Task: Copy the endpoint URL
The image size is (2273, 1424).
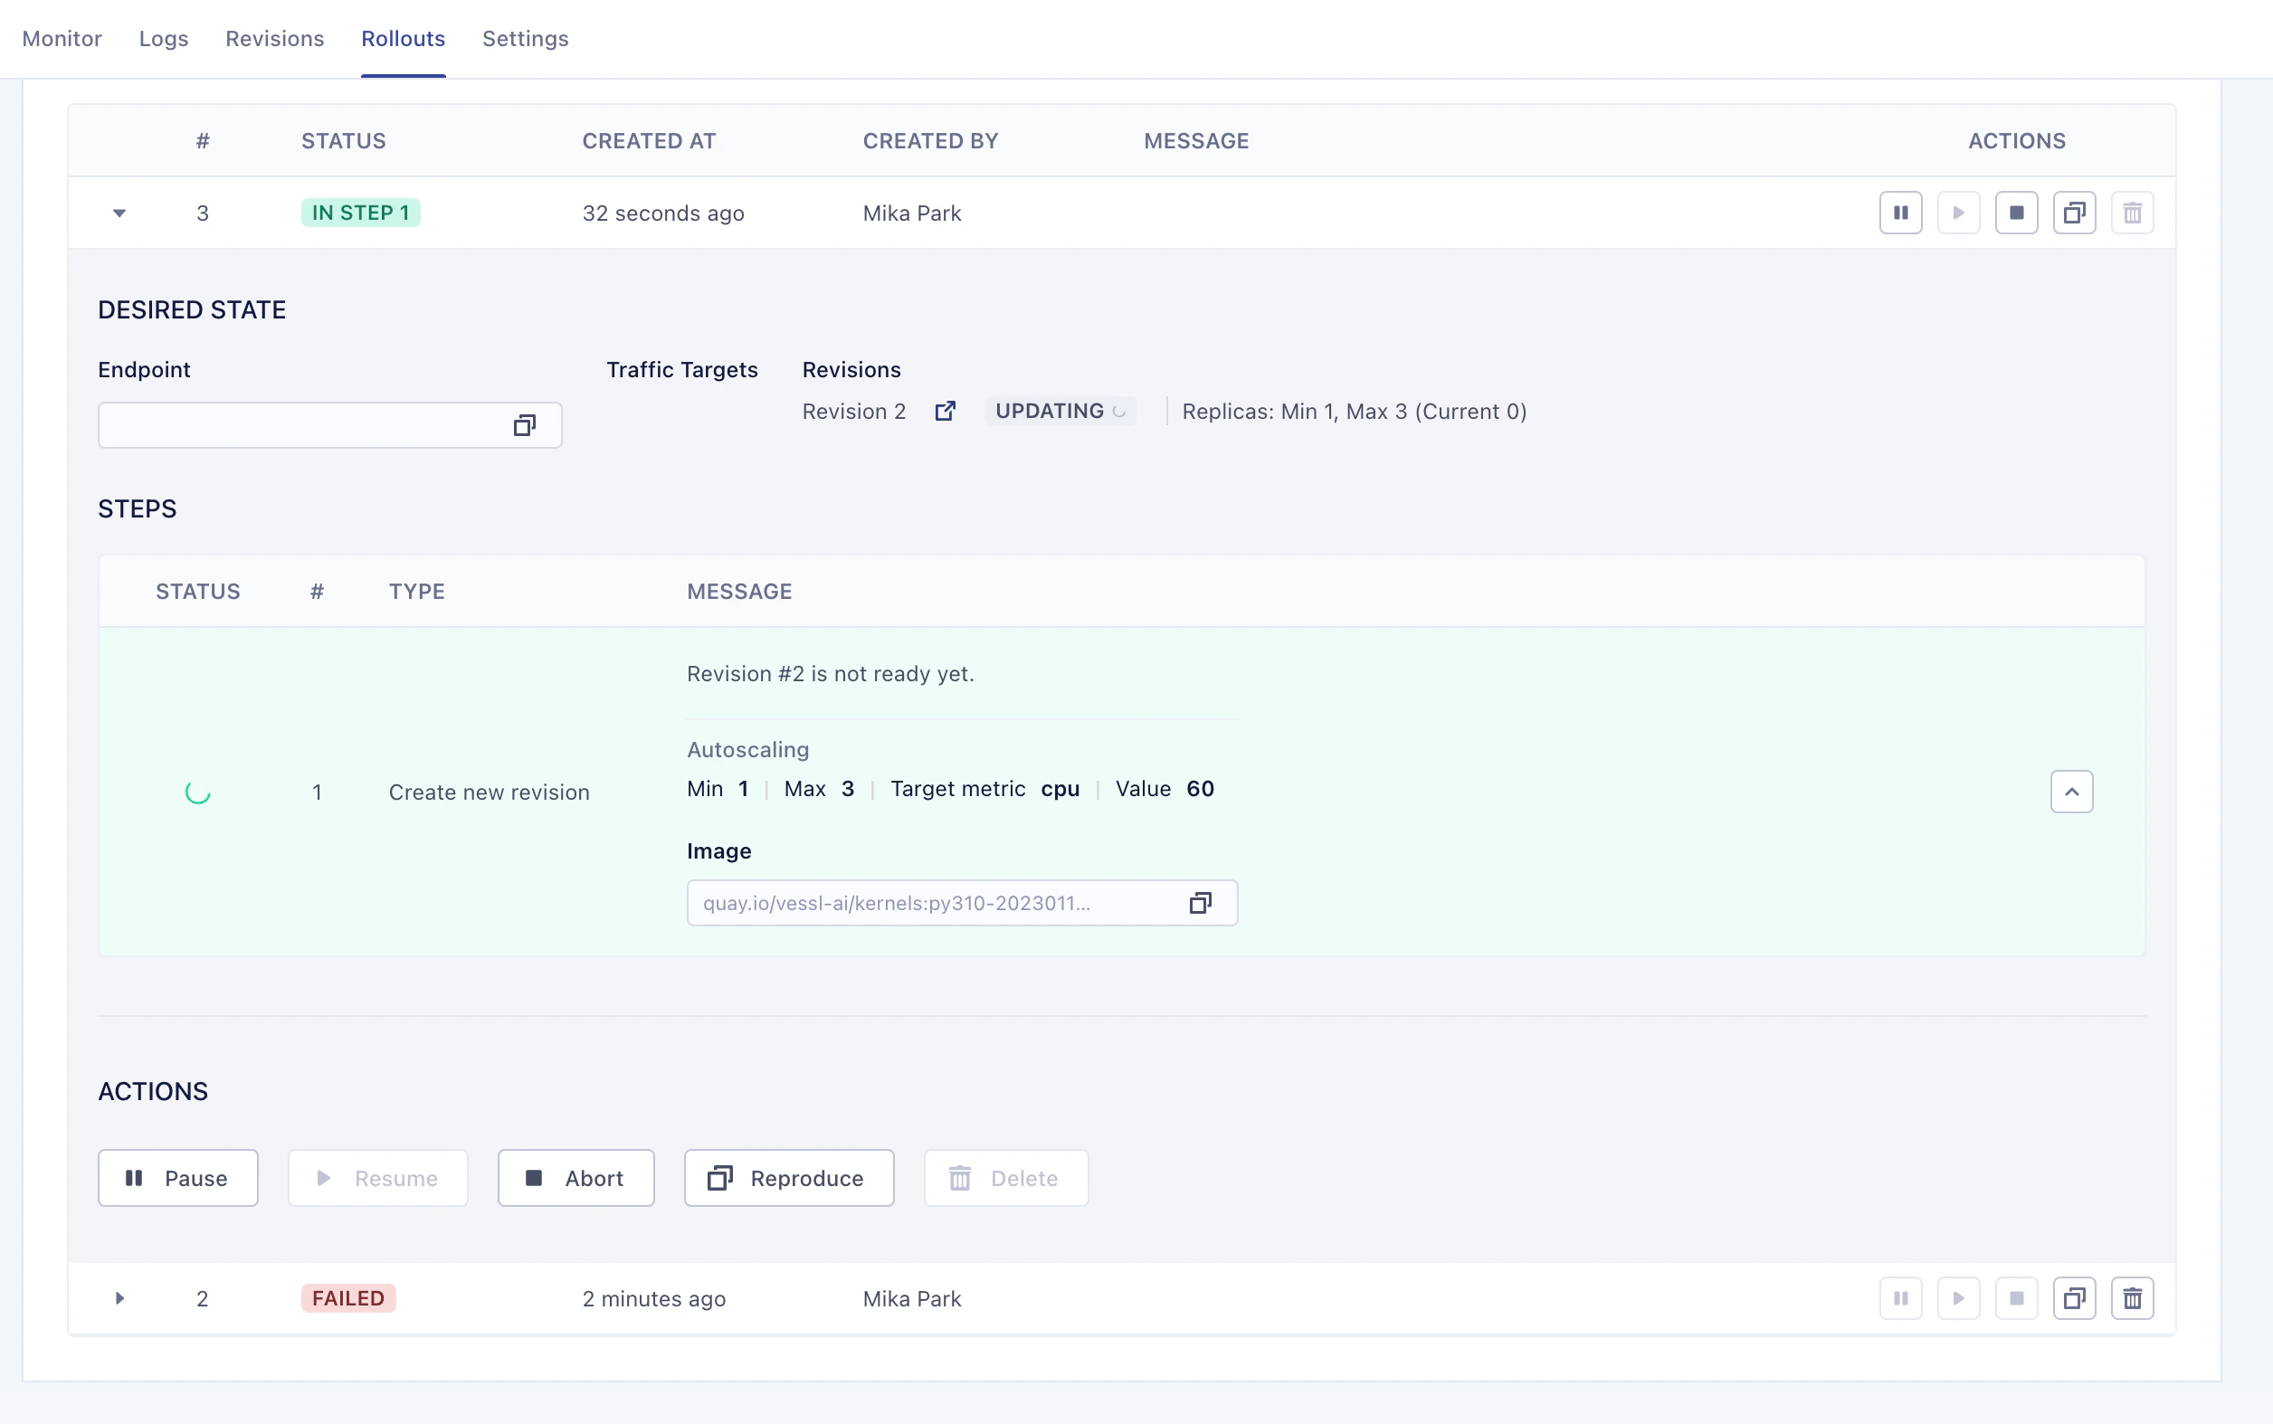Action: (525, 426)
